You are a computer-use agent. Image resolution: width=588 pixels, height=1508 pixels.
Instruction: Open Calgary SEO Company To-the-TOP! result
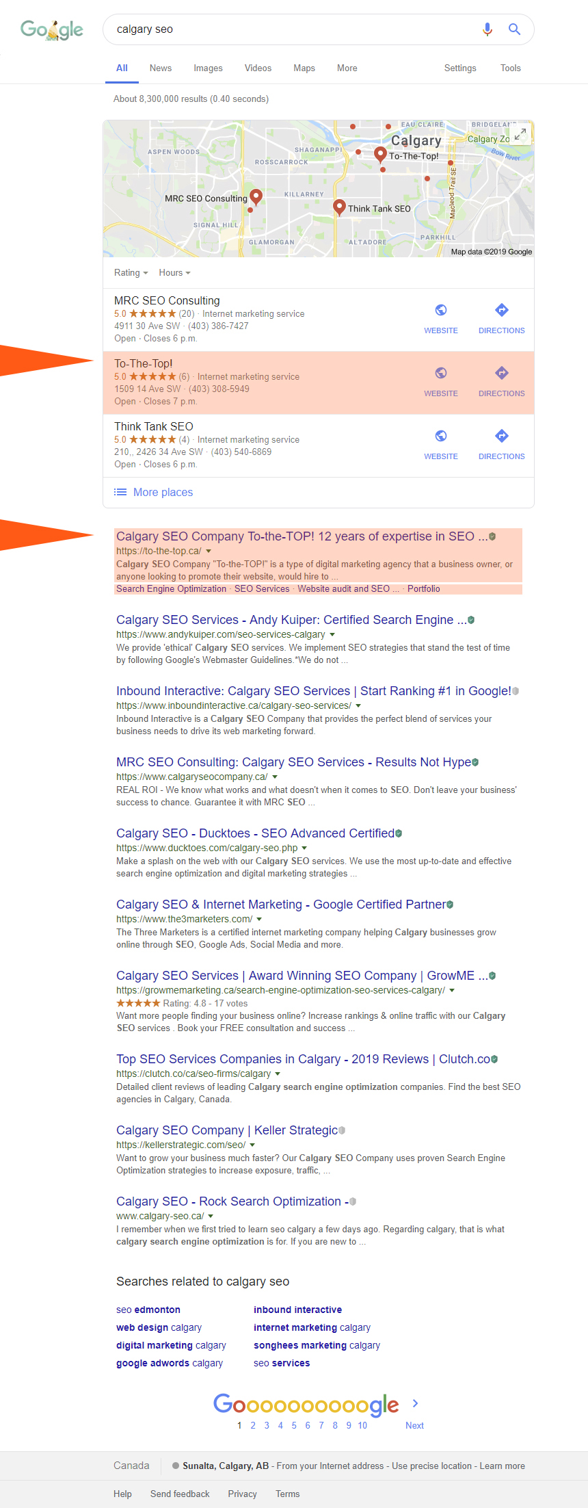coord(302,536)
